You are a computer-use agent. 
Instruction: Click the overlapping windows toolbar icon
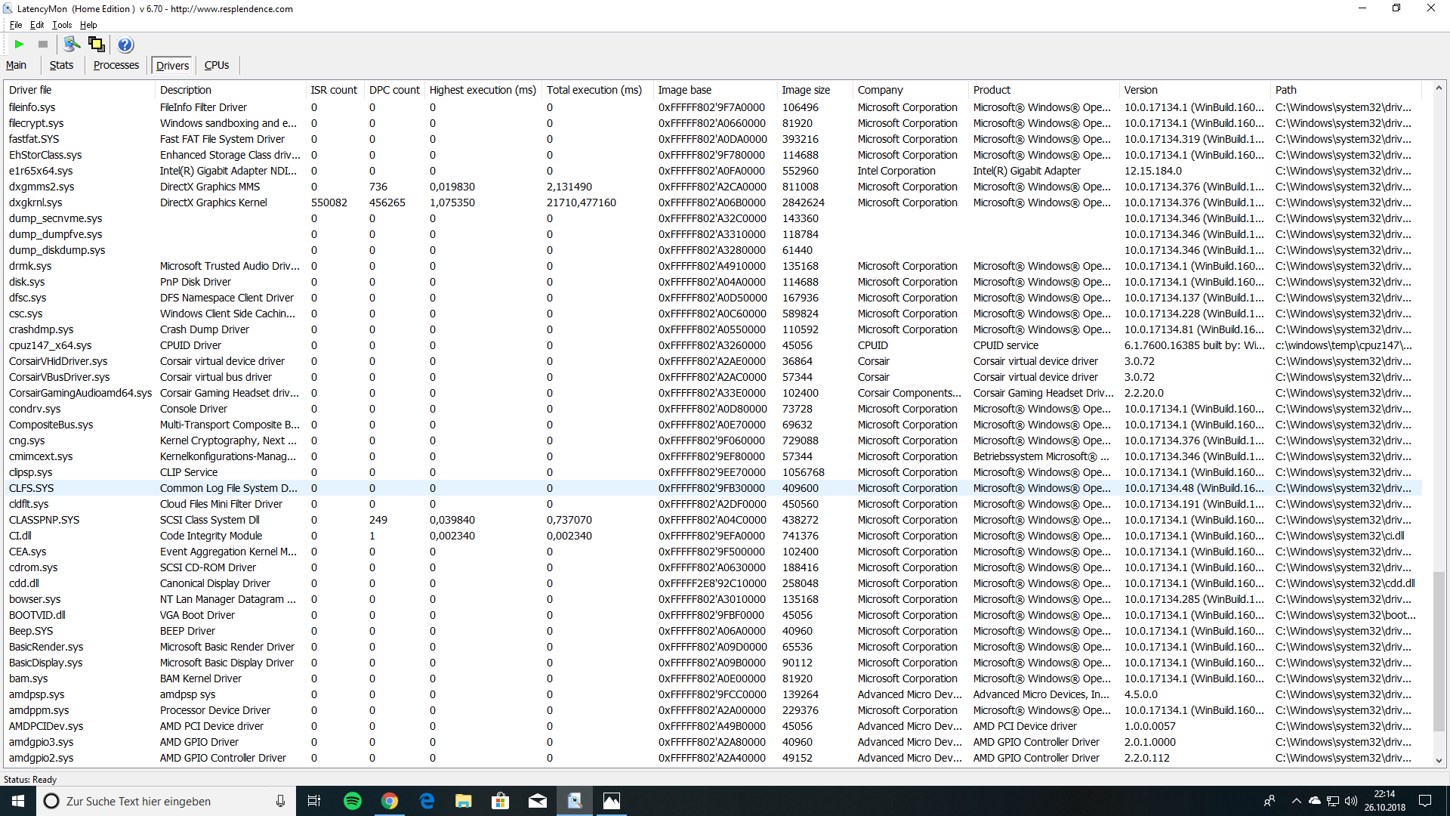point(97,45)
